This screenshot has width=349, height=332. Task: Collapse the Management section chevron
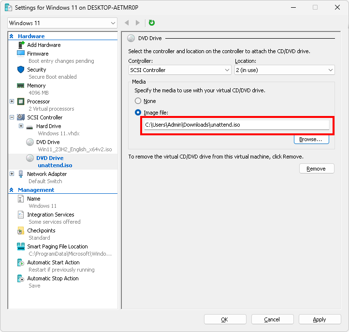(12, 190)
